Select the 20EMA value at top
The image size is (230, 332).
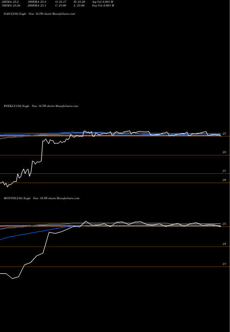pyautogui.click(x=11, y=2)
